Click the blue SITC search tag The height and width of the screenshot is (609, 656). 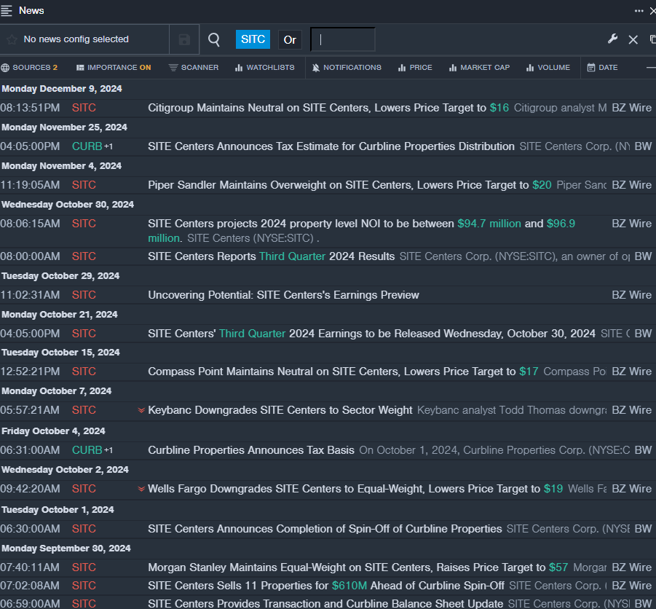(x=253, y=39)
